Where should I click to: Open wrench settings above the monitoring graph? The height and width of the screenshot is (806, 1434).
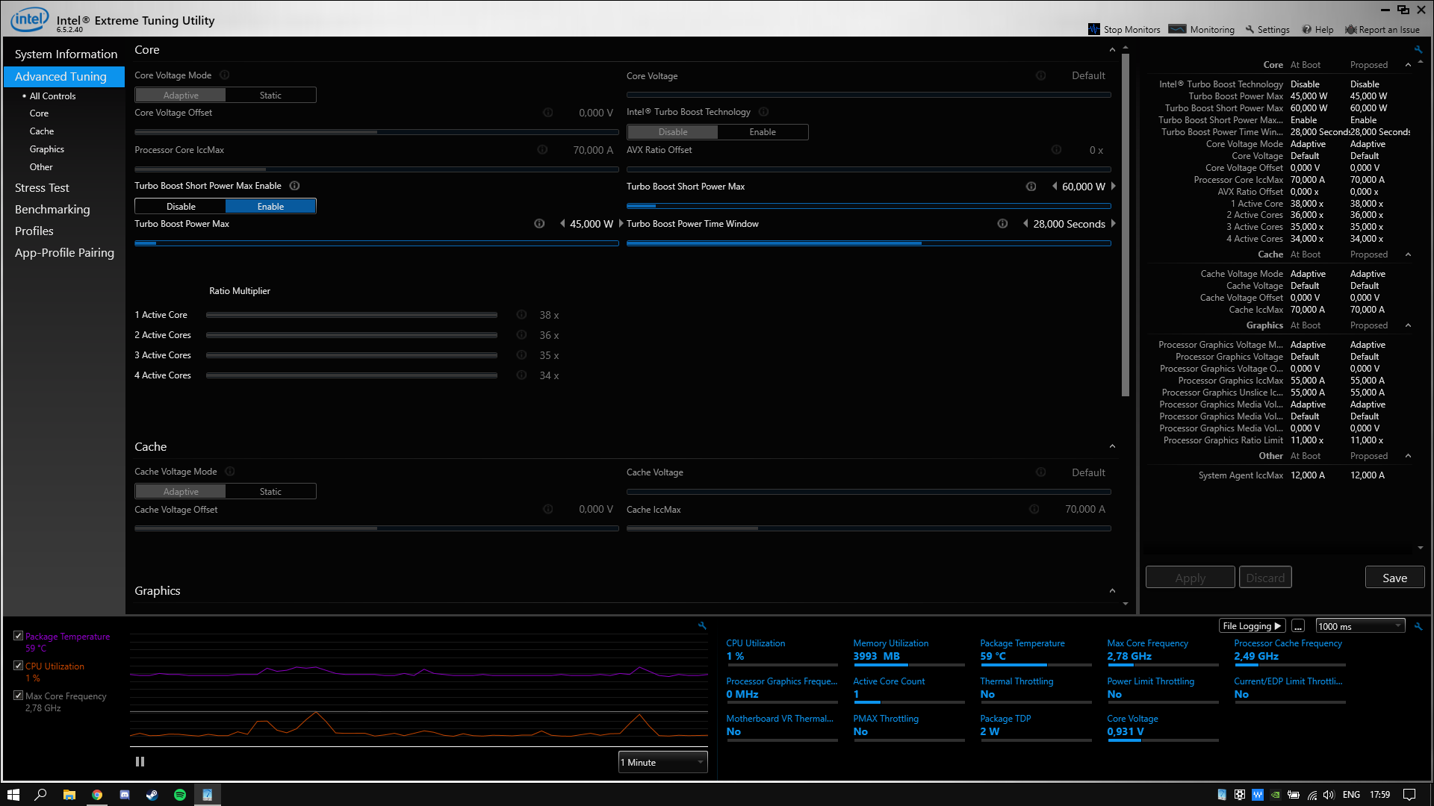coord(702,626)
